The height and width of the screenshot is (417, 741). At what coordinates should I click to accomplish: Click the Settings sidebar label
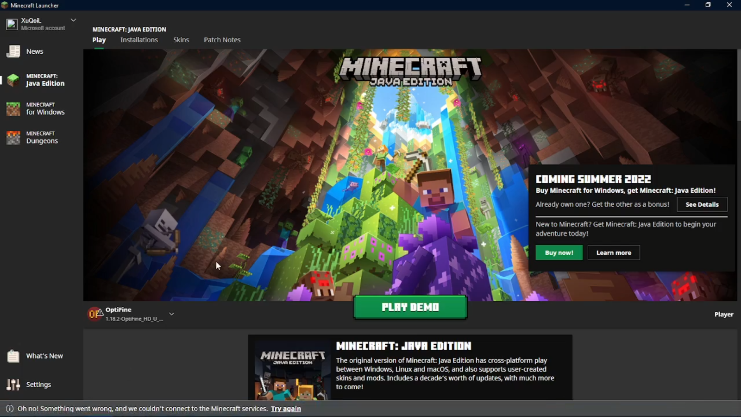(x=38, y=385)
